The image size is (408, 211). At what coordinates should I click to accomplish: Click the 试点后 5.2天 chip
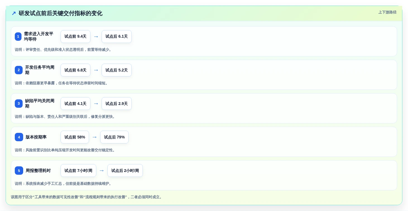[117, 70]
